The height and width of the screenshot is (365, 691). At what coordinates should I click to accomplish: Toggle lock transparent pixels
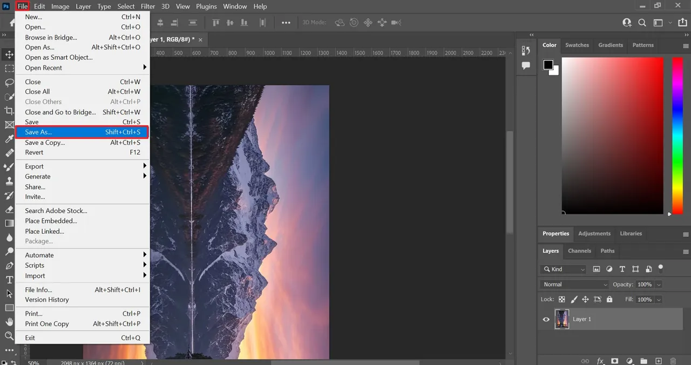pyautogui.click(x=561, y=299)
